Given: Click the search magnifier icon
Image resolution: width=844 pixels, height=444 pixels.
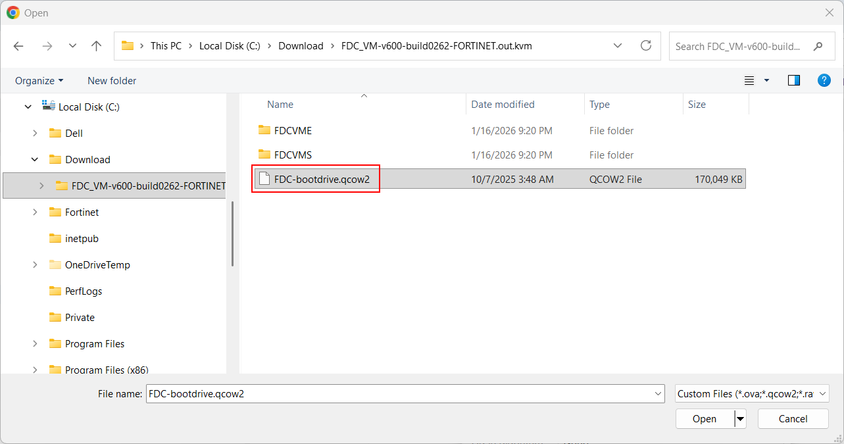Looking at the screenshot, I should (x=818, y=47).
